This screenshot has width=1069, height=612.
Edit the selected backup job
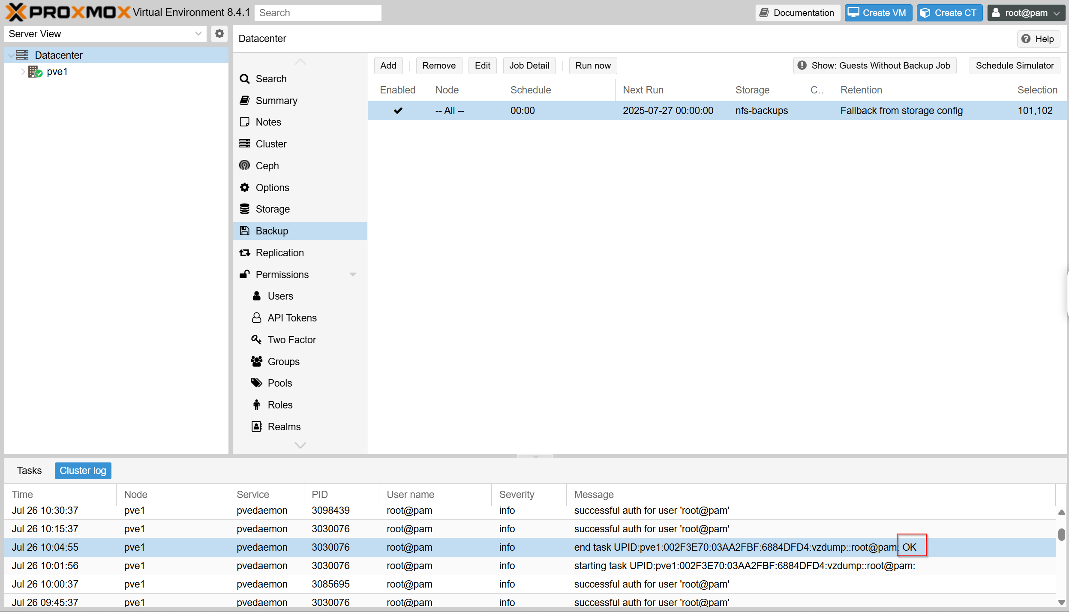[483, 66]
